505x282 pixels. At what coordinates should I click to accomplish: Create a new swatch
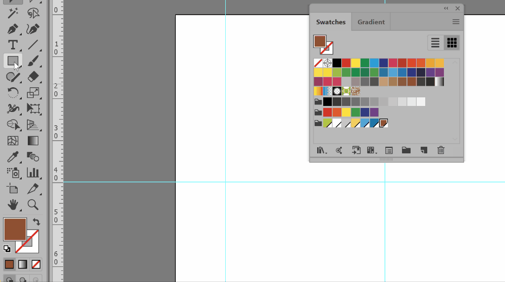[x=424, y=150]
